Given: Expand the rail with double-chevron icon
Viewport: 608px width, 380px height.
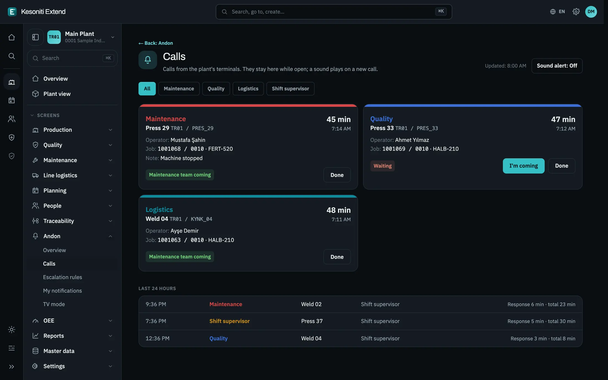Looking at the screenshot, I should (12, 367).
